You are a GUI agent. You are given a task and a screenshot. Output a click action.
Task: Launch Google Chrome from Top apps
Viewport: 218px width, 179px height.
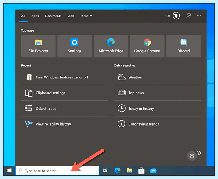147,46
